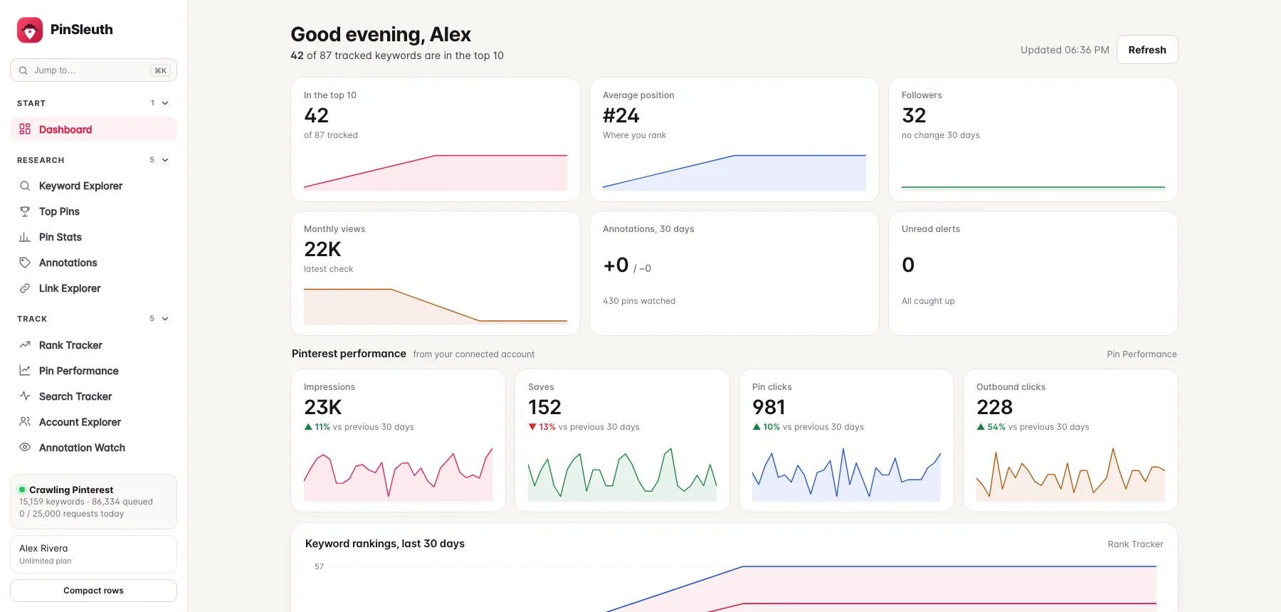Collapse the RESEARCH section chevron

tap(165, 160)
